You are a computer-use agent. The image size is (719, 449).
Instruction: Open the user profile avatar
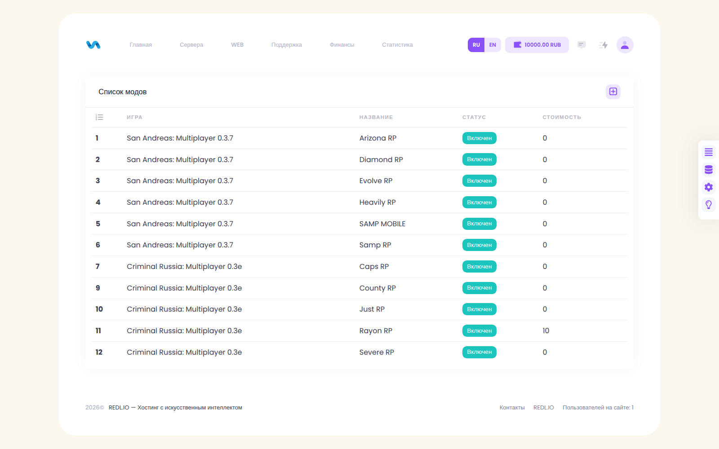(x=625, y=45)
